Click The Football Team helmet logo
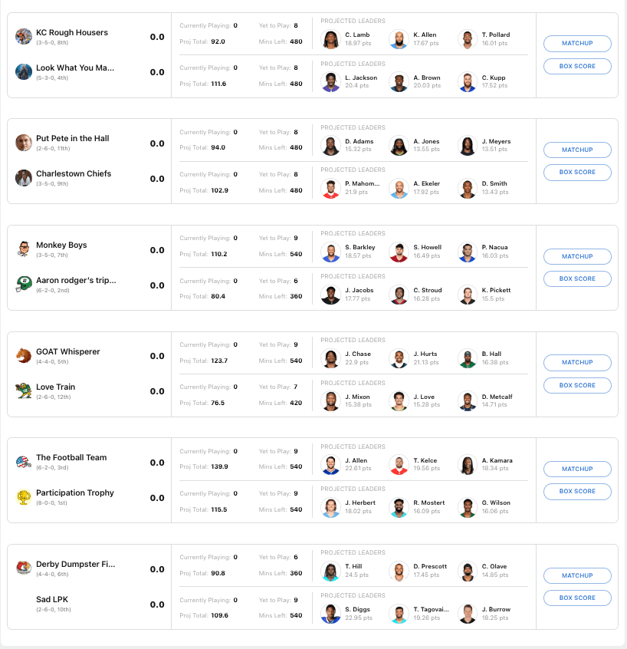Image resolution: width=627 pixels, height=649 pixels. tap(24, 462)
